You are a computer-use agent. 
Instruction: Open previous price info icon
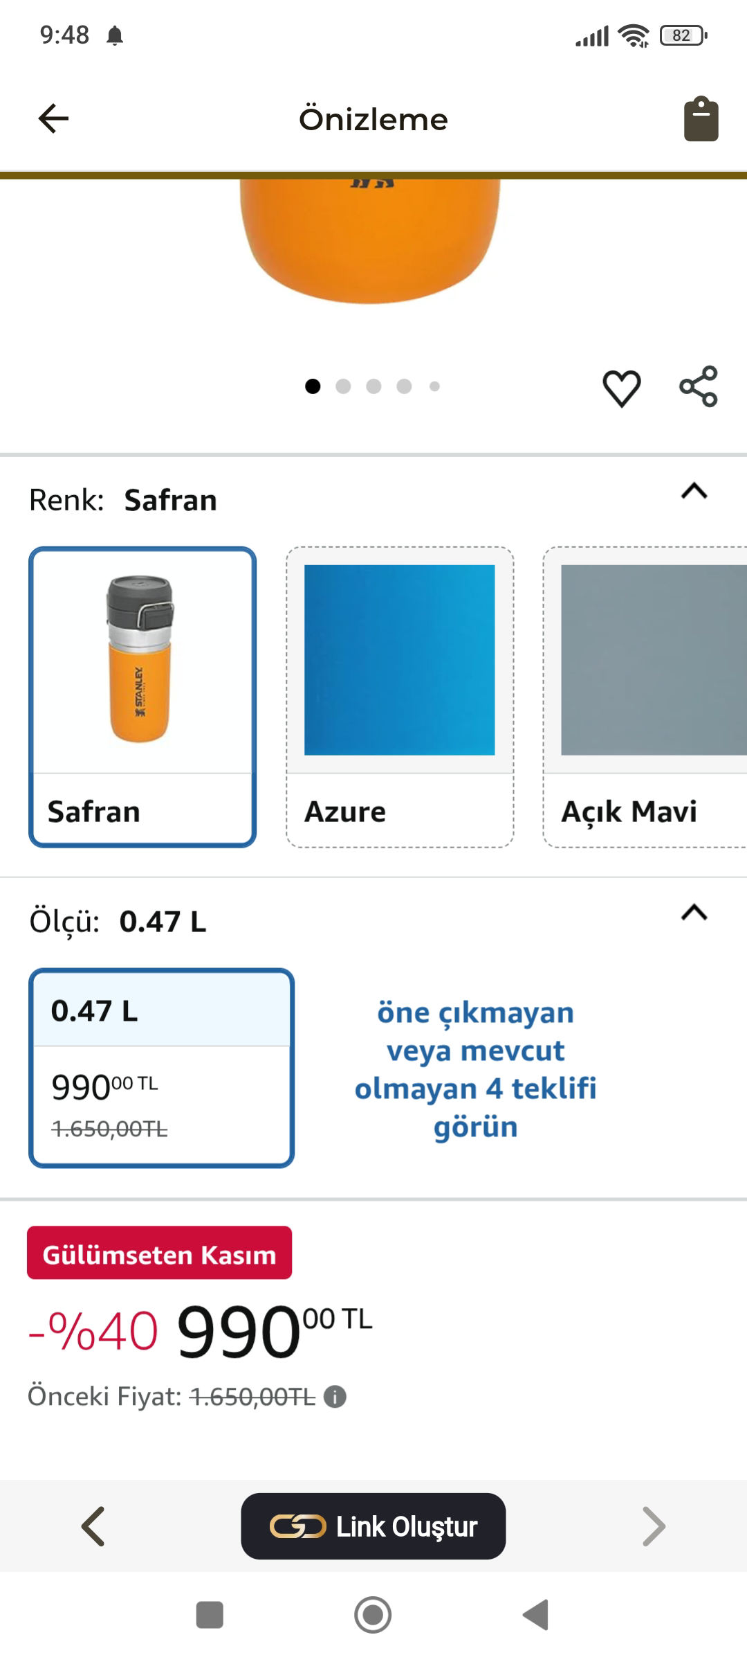335,1397
